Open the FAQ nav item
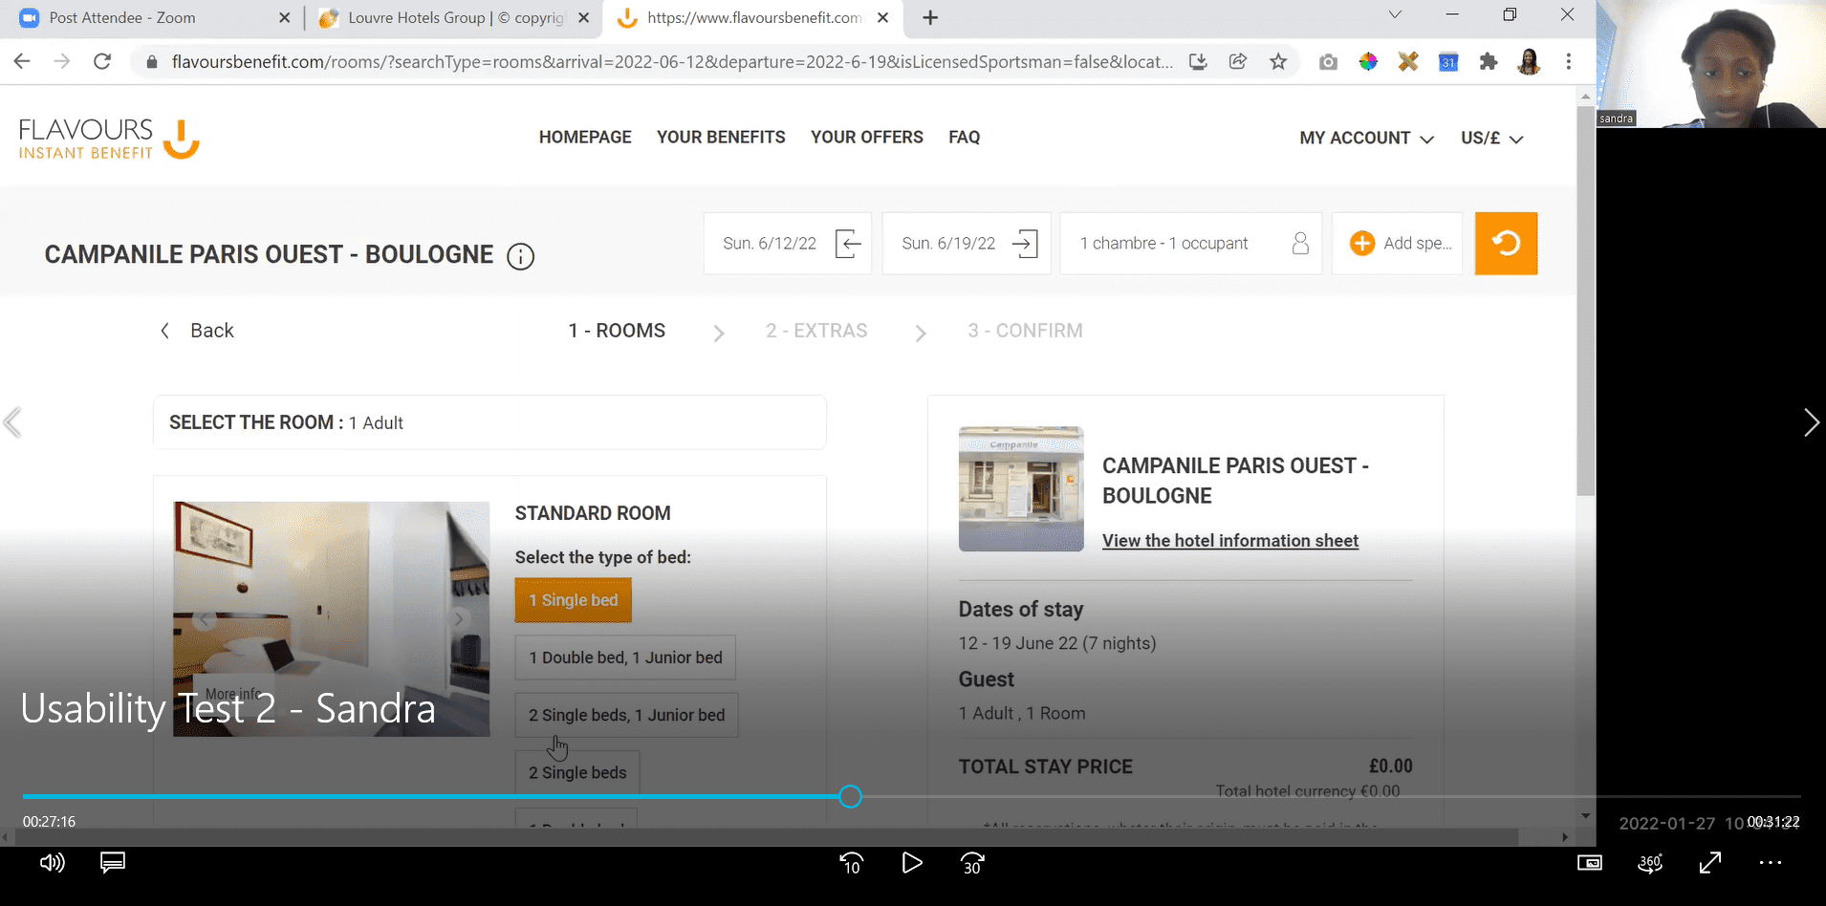1826x906 pixels. pyautogui.click(x=965, y=138)
